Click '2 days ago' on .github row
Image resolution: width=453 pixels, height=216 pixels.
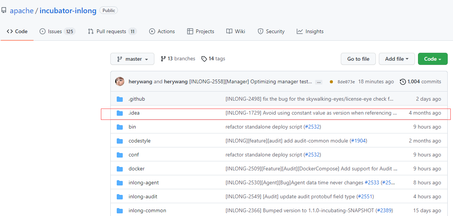point(429,99)
